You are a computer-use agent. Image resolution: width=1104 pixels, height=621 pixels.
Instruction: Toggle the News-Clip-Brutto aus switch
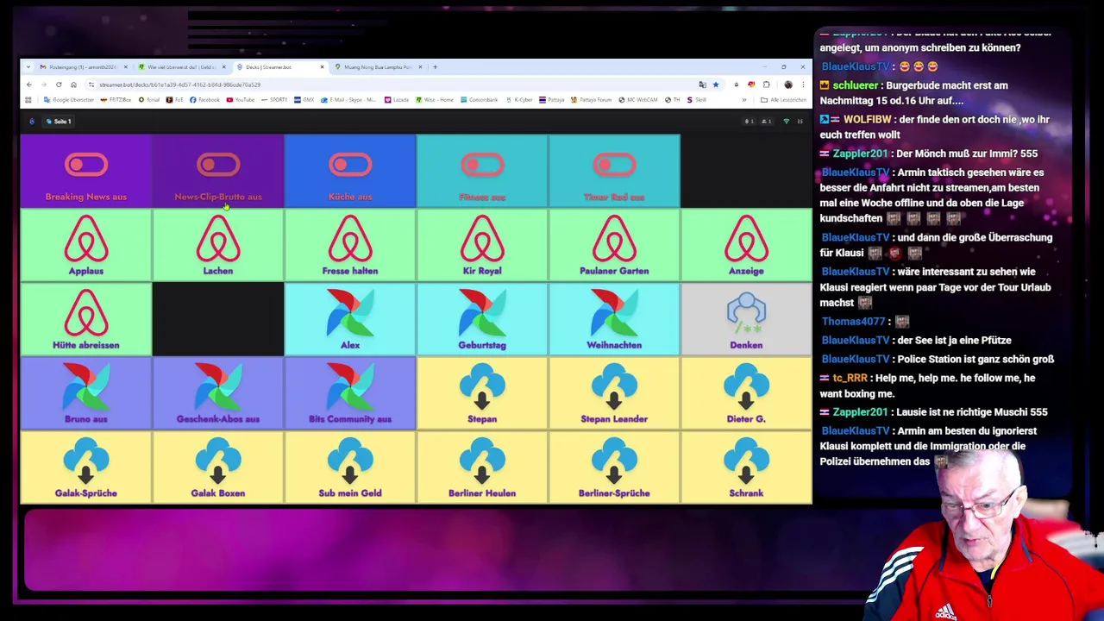pyautogui.click(x=217, y=171)
